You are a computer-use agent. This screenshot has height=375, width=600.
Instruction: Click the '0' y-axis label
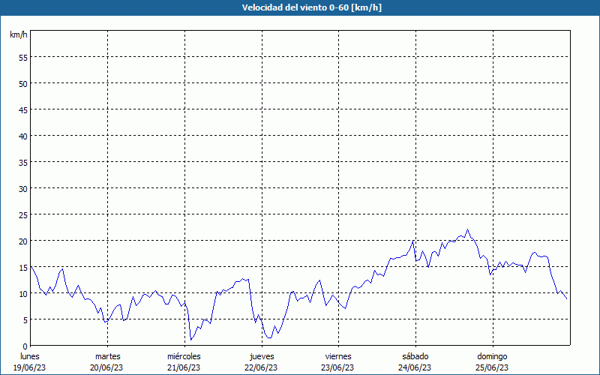tap(25, 346)
